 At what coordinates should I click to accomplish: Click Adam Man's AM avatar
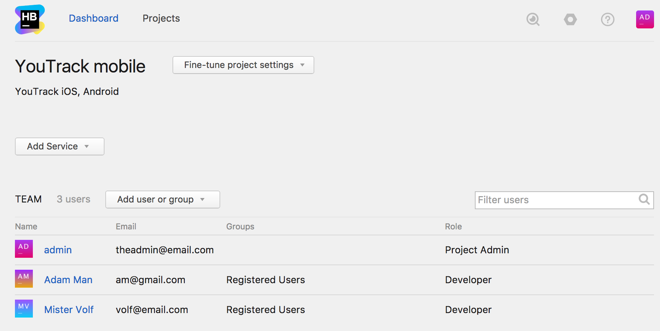pos(24,279)
